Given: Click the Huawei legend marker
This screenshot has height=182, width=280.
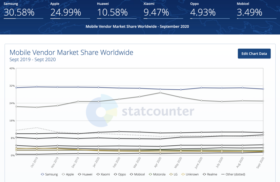Looking at the screenshot, I should click(x=79, y=174).
